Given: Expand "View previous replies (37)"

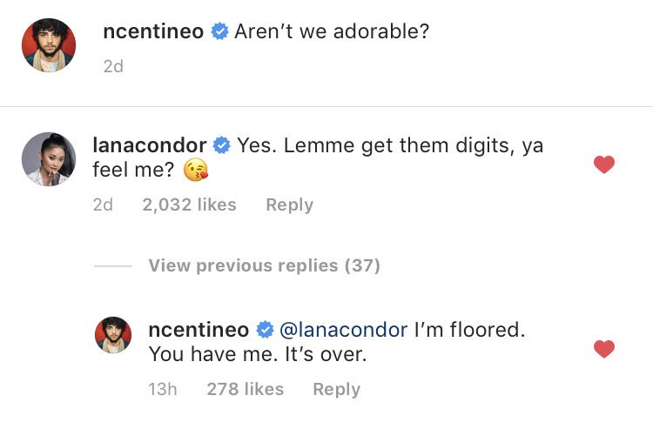Looking at the screenshot, I should [x=264, y=265].
